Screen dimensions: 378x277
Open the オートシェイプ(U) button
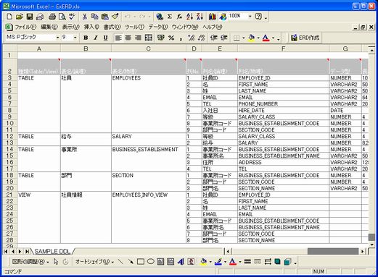coord(94,262)
